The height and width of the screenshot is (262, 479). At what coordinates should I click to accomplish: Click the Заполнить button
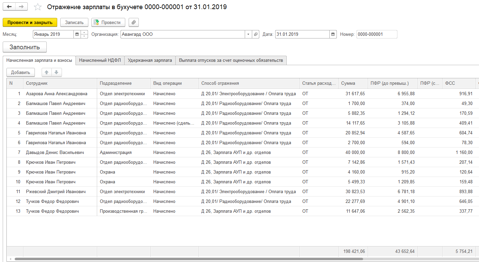tap(25, 47)
